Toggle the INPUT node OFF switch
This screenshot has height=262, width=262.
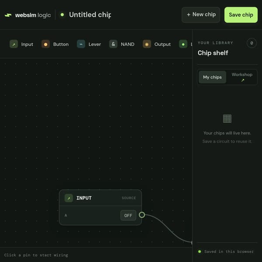[128, 215]
